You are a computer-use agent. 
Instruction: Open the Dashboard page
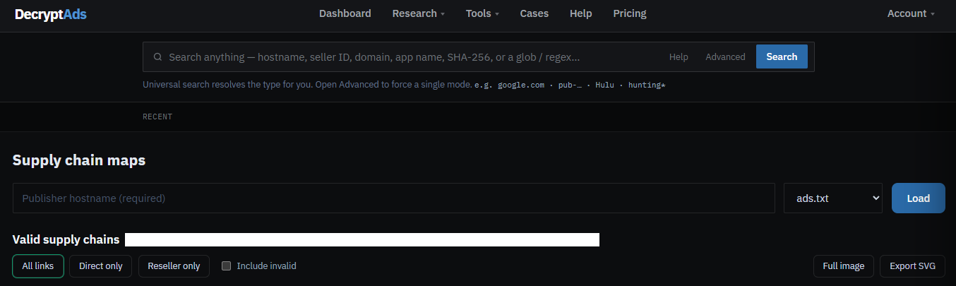tap(345, 13)
